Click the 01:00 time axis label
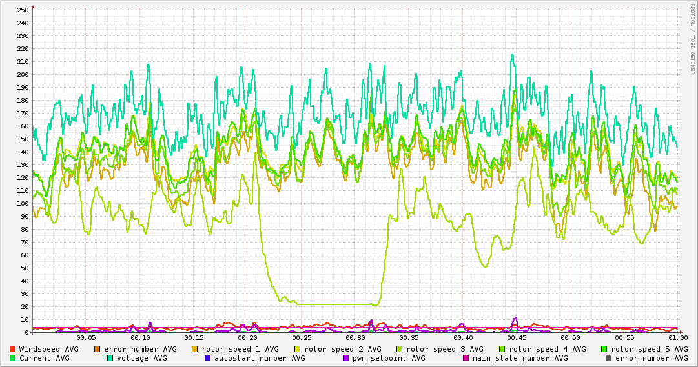This screenshot has width=698, height=367. 678,338
